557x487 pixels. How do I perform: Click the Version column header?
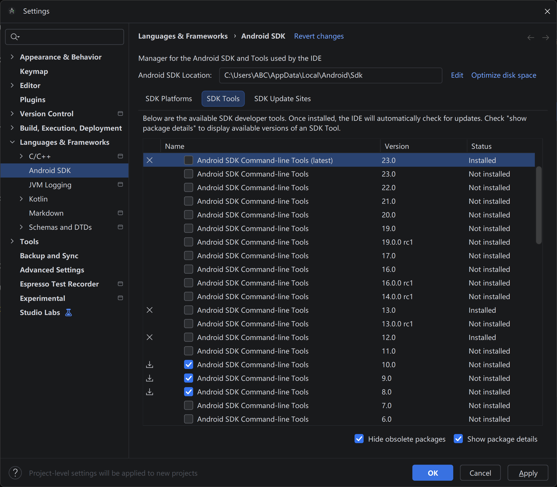click(423, 146)
